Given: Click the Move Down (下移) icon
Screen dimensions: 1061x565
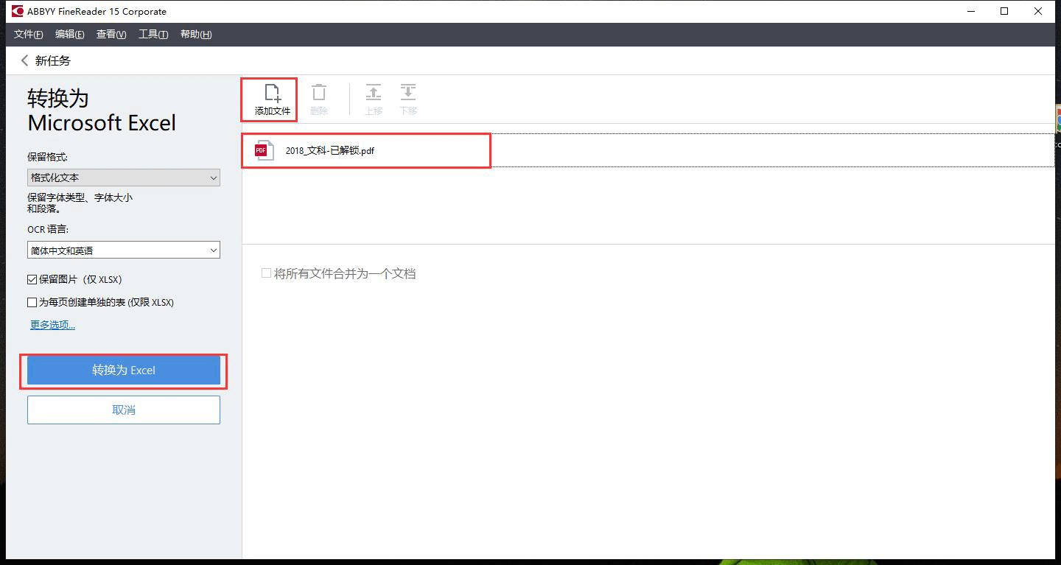Looking at the screenshot, I should 408,93.
